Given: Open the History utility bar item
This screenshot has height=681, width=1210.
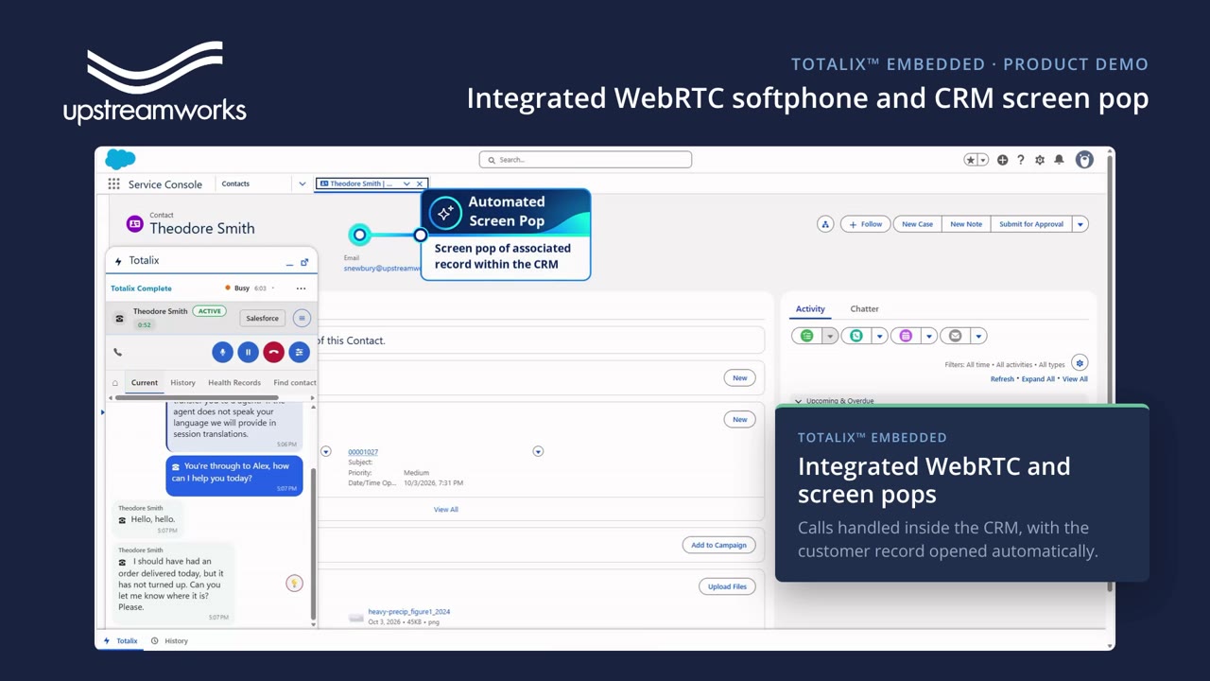Looking at the screenshot, I should (170, 641).
